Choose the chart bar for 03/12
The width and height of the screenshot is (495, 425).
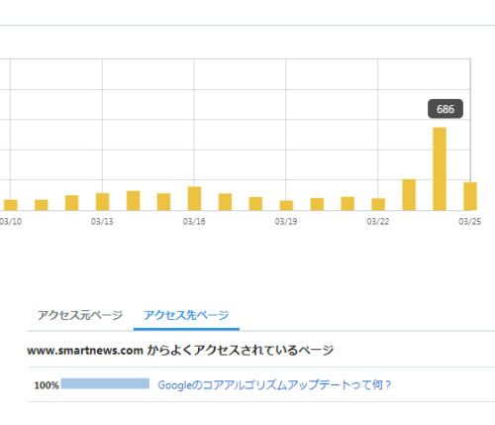coord(71,203)
